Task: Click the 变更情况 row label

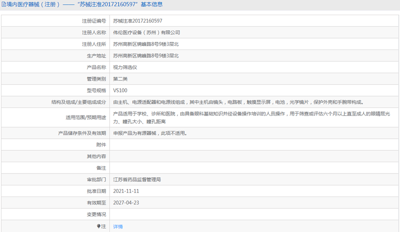Action: (96, 214)
